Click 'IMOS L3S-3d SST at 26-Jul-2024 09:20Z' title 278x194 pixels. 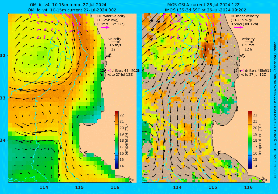[205, 10]
